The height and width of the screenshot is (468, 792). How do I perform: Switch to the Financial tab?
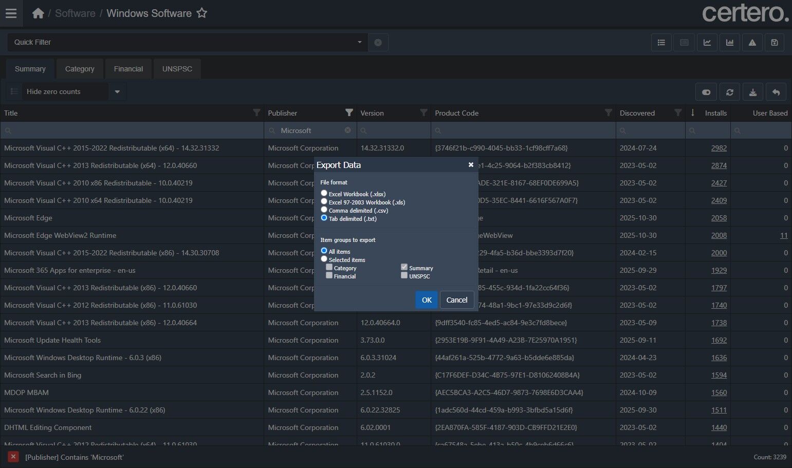(128, 69)
